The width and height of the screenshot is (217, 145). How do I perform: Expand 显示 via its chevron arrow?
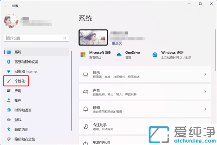pyautogui.click(x=205, y=74)
